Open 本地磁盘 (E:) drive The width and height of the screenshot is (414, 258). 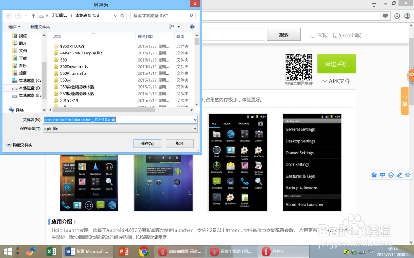click(x=27, y=95)
